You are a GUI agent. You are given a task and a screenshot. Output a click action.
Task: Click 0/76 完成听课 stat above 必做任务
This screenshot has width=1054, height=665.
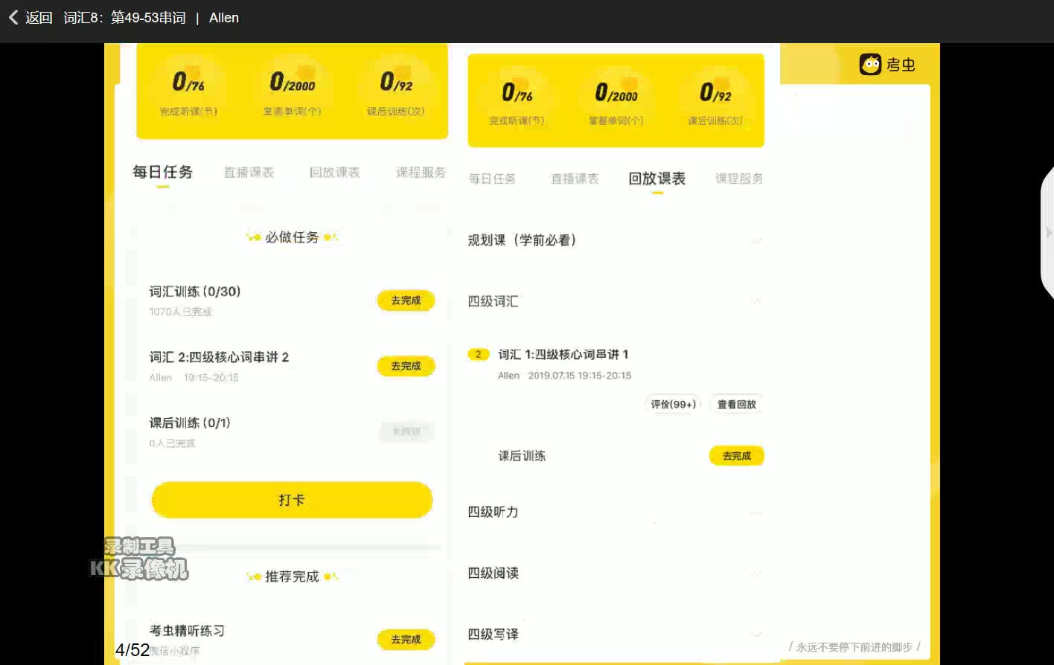tap(188, 92)
